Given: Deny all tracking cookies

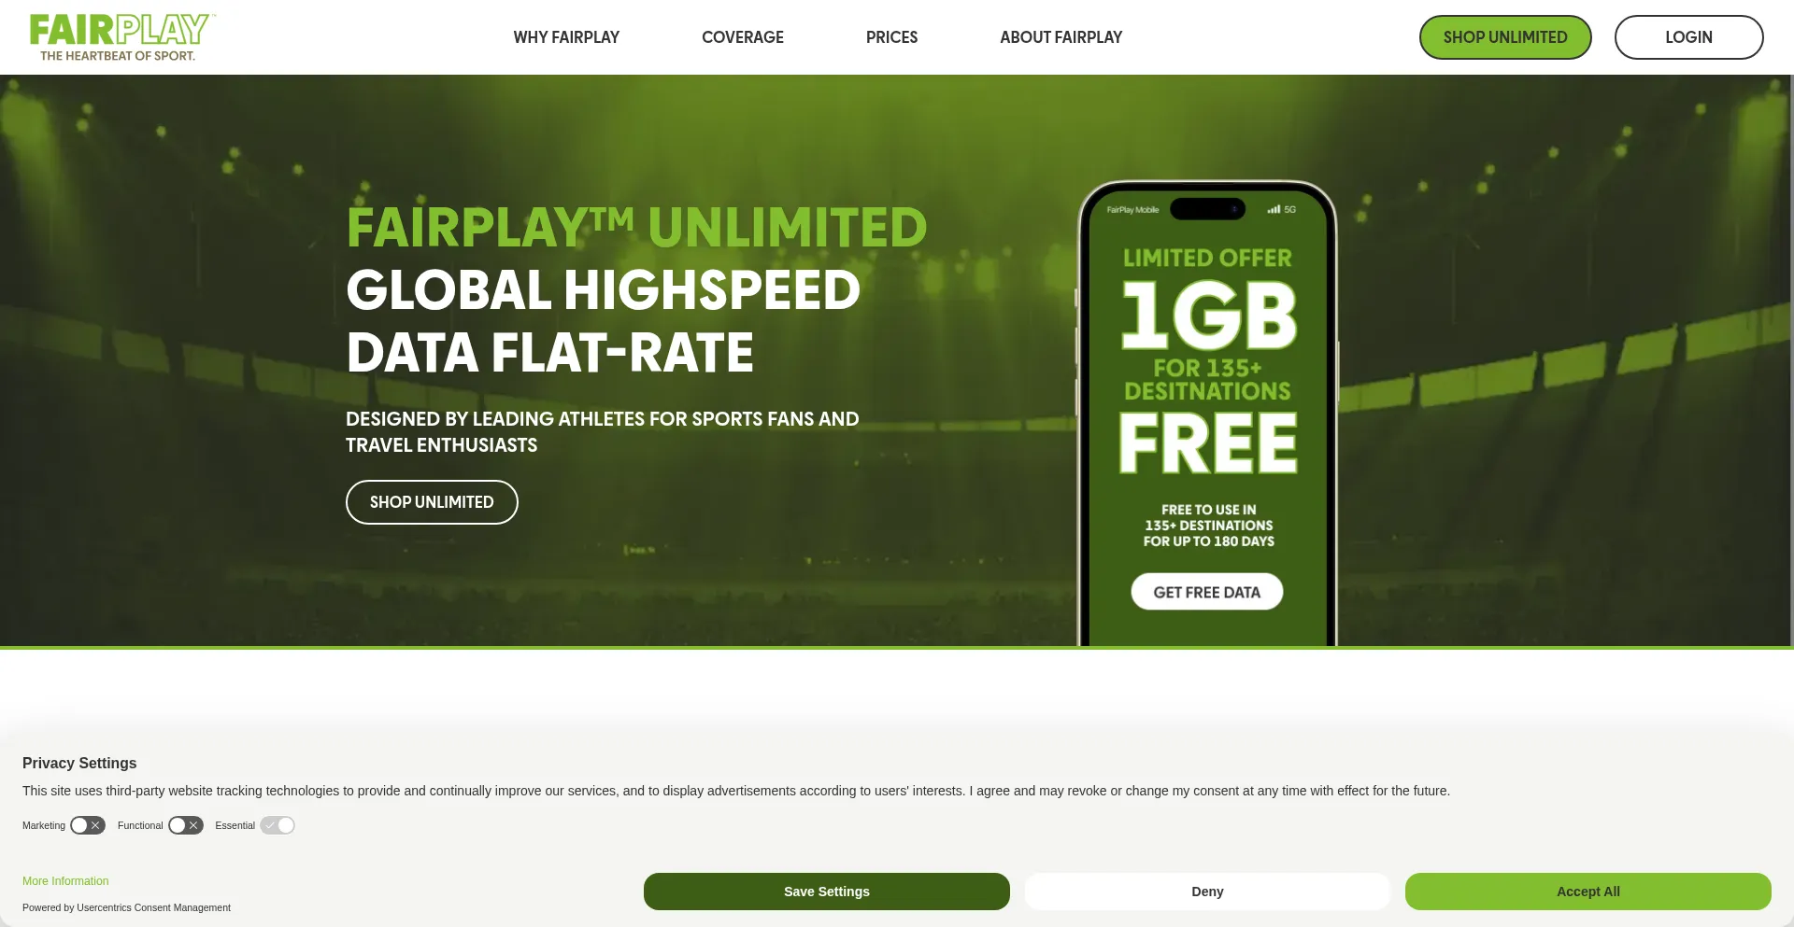Looking at the screenshot, I should [x=1207, y=892].
